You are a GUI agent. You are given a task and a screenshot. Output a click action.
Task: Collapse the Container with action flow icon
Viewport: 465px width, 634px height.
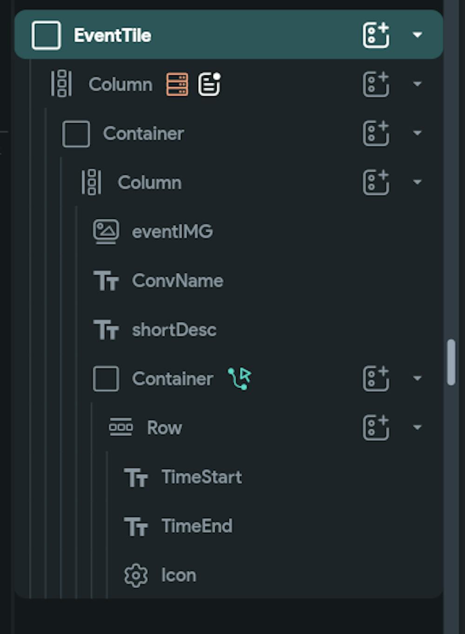click(417, 378)
